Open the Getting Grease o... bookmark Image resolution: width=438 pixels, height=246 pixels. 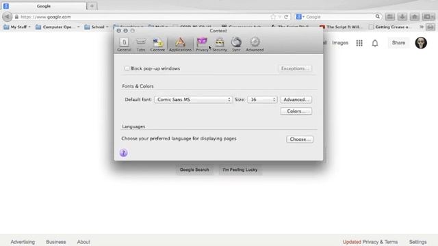point(390,27)
